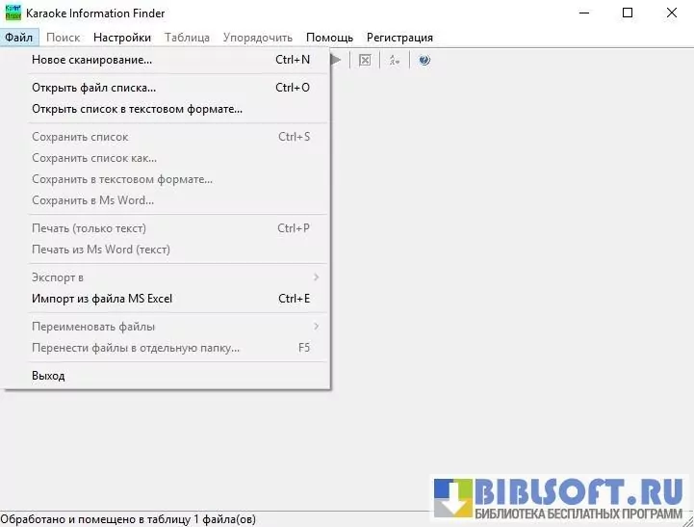Click 'Выход' to exit the program
This screenshot has width=694, height=527.
[x=48, y=376]
